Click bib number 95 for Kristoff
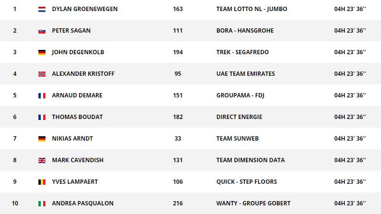 click(178, 74)
